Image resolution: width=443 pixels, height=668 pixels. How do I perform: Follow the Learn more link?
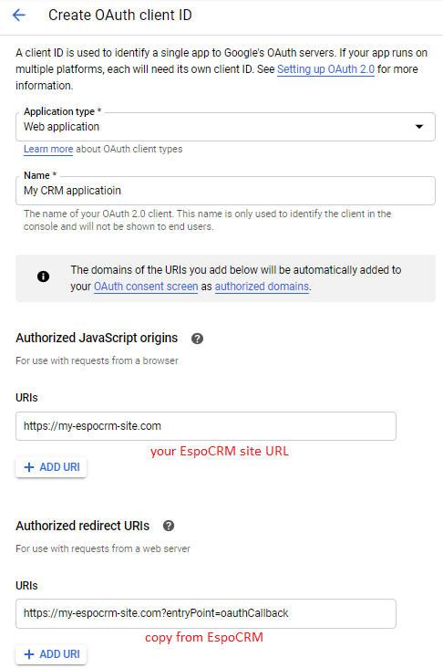click(48, 149)
